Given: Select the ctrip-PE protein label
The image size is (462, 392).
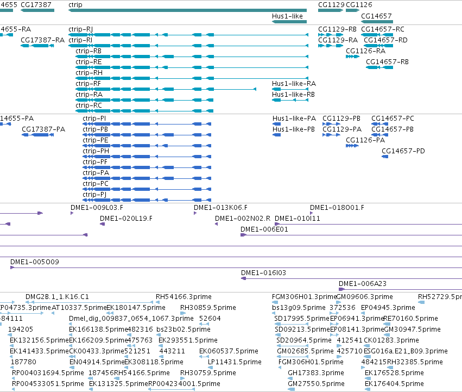Looking at the screenshot, I should (x=96, y=140).
